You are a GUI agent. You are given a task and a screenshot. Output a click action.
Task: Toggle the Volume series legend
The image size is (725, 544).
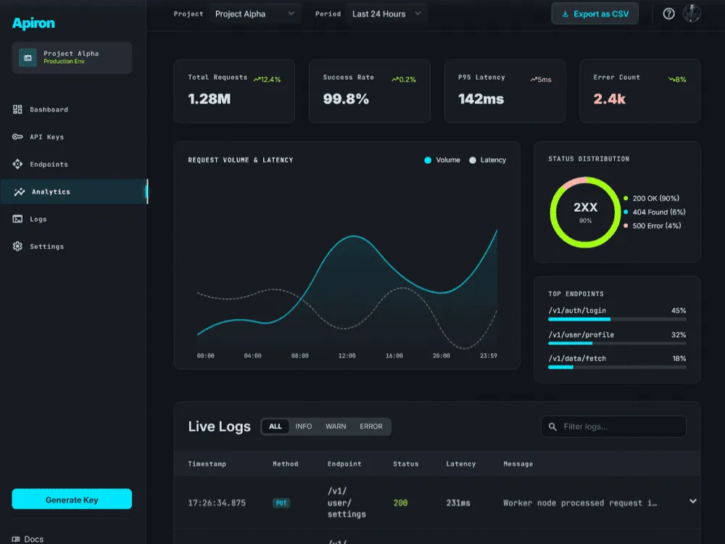[442, 160]
